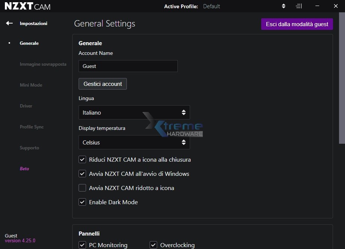Viewport: 345px width, 249px height.
Task: Click the Guest user label at bottom left
Action: [x=11, y=236]
